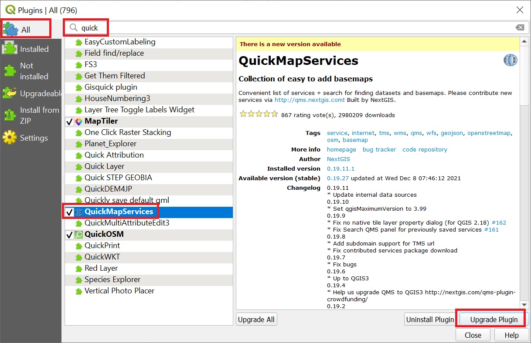This screenshot has width=531, height=343.
Task: Select Vertical Photo Placer plugin
Action: click(x=149, y=291)
